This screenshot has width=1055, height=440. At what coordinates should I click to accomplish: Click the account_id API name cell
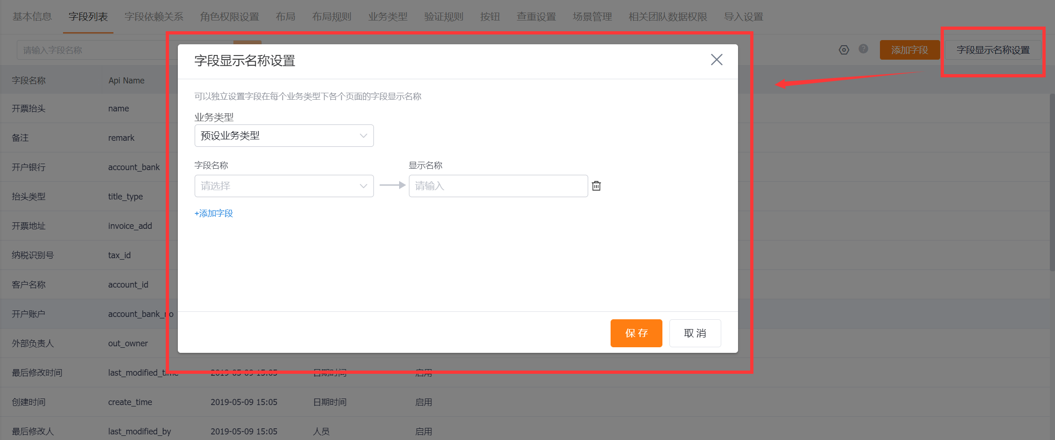click(128, 285)
